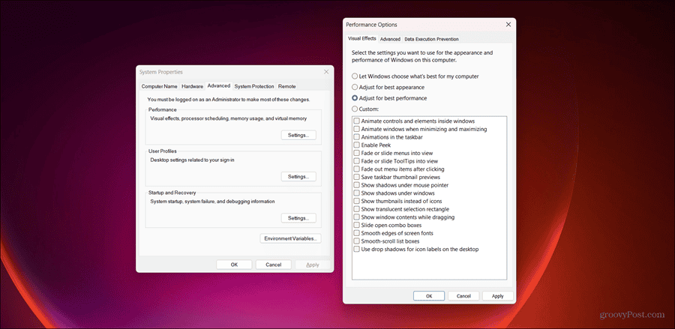675x329 pixels.
Task: Open Startup and Recovery Settings button
Action: (298, 218)
